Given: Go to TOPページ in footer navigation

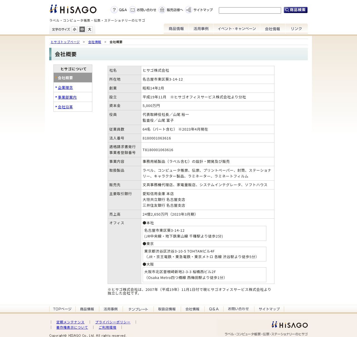Looking at the screenshot, I should point(62,309).
